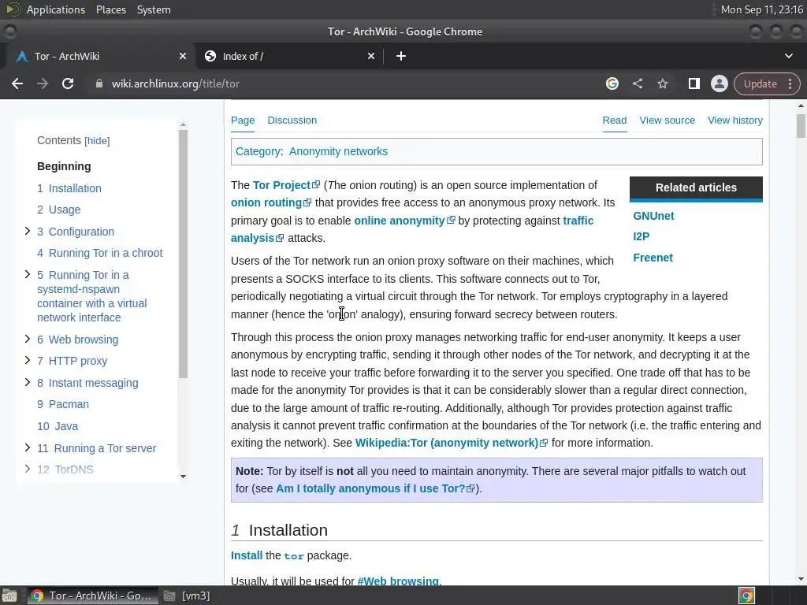
Task: Open the Chrome three-dot menu
Action: 790,84
